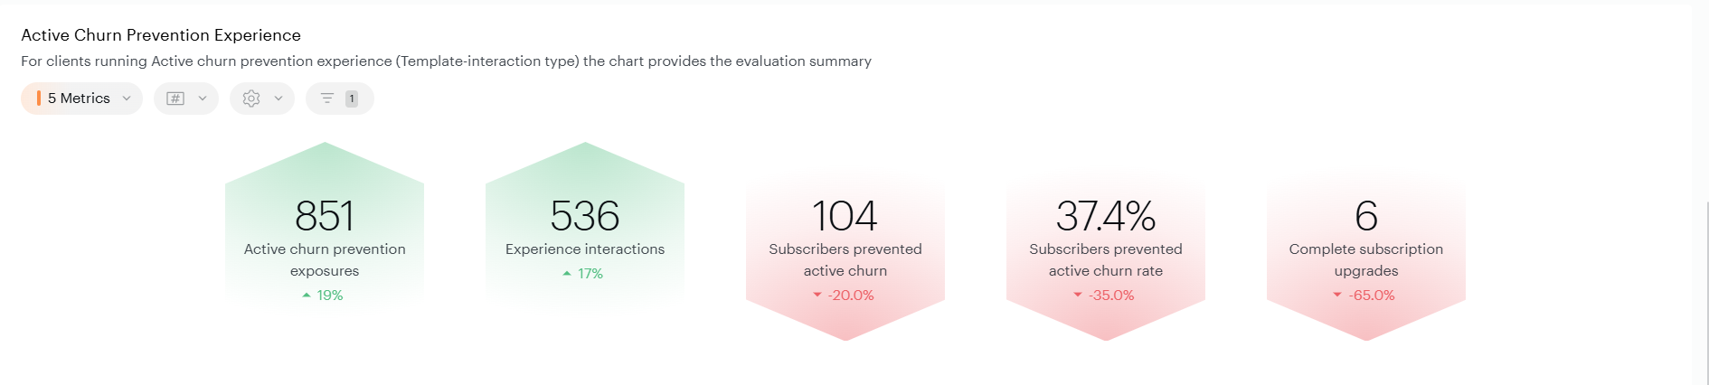Click the red down arrow beside -65.0%
The image size is (1709, 385).
(x=1337, y=295)
